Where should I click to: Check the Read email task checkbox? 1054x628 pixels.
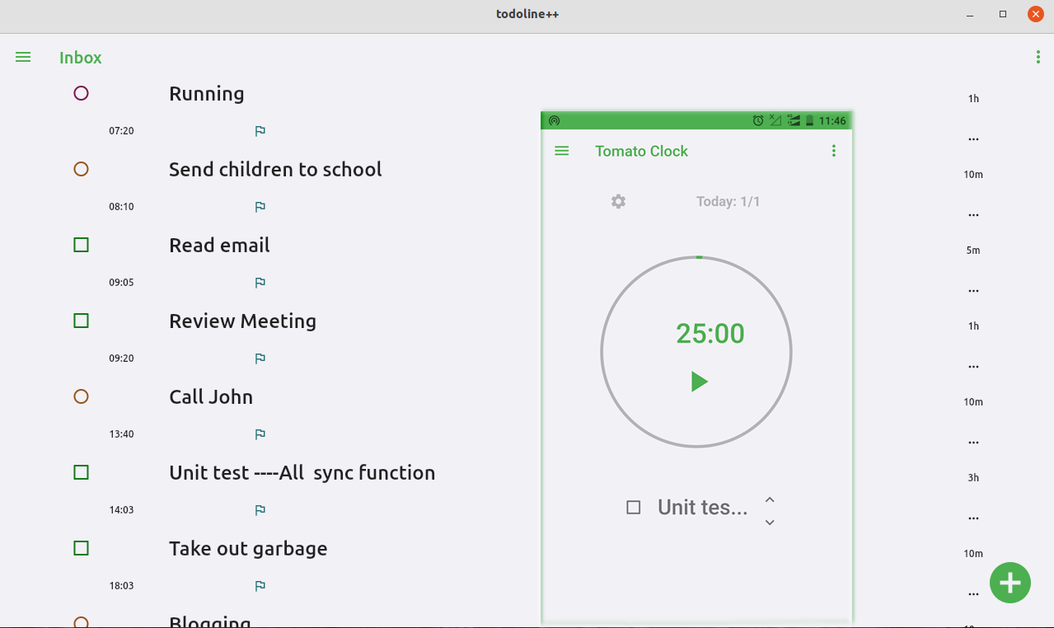point(81,245)
